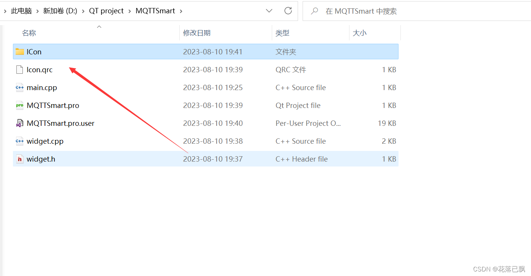Sort files by 修改日期 column
531x276 pixels.
(x=197, y=33)
